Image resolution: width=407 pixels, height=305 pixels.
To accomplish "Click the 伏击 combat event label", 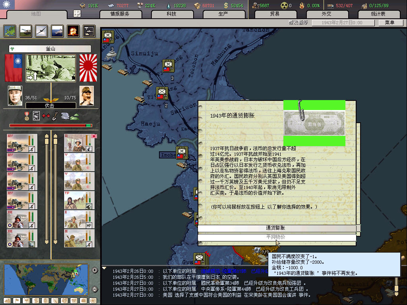I will tap(50, 105).
